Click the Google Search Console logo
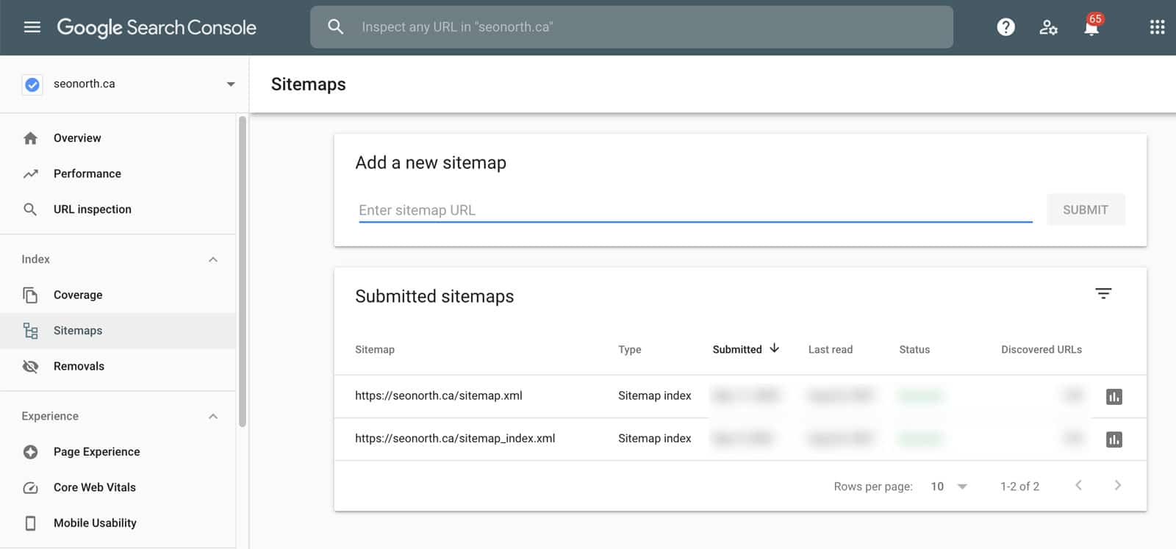This screenshot has width=1176, height=549. 157,27
